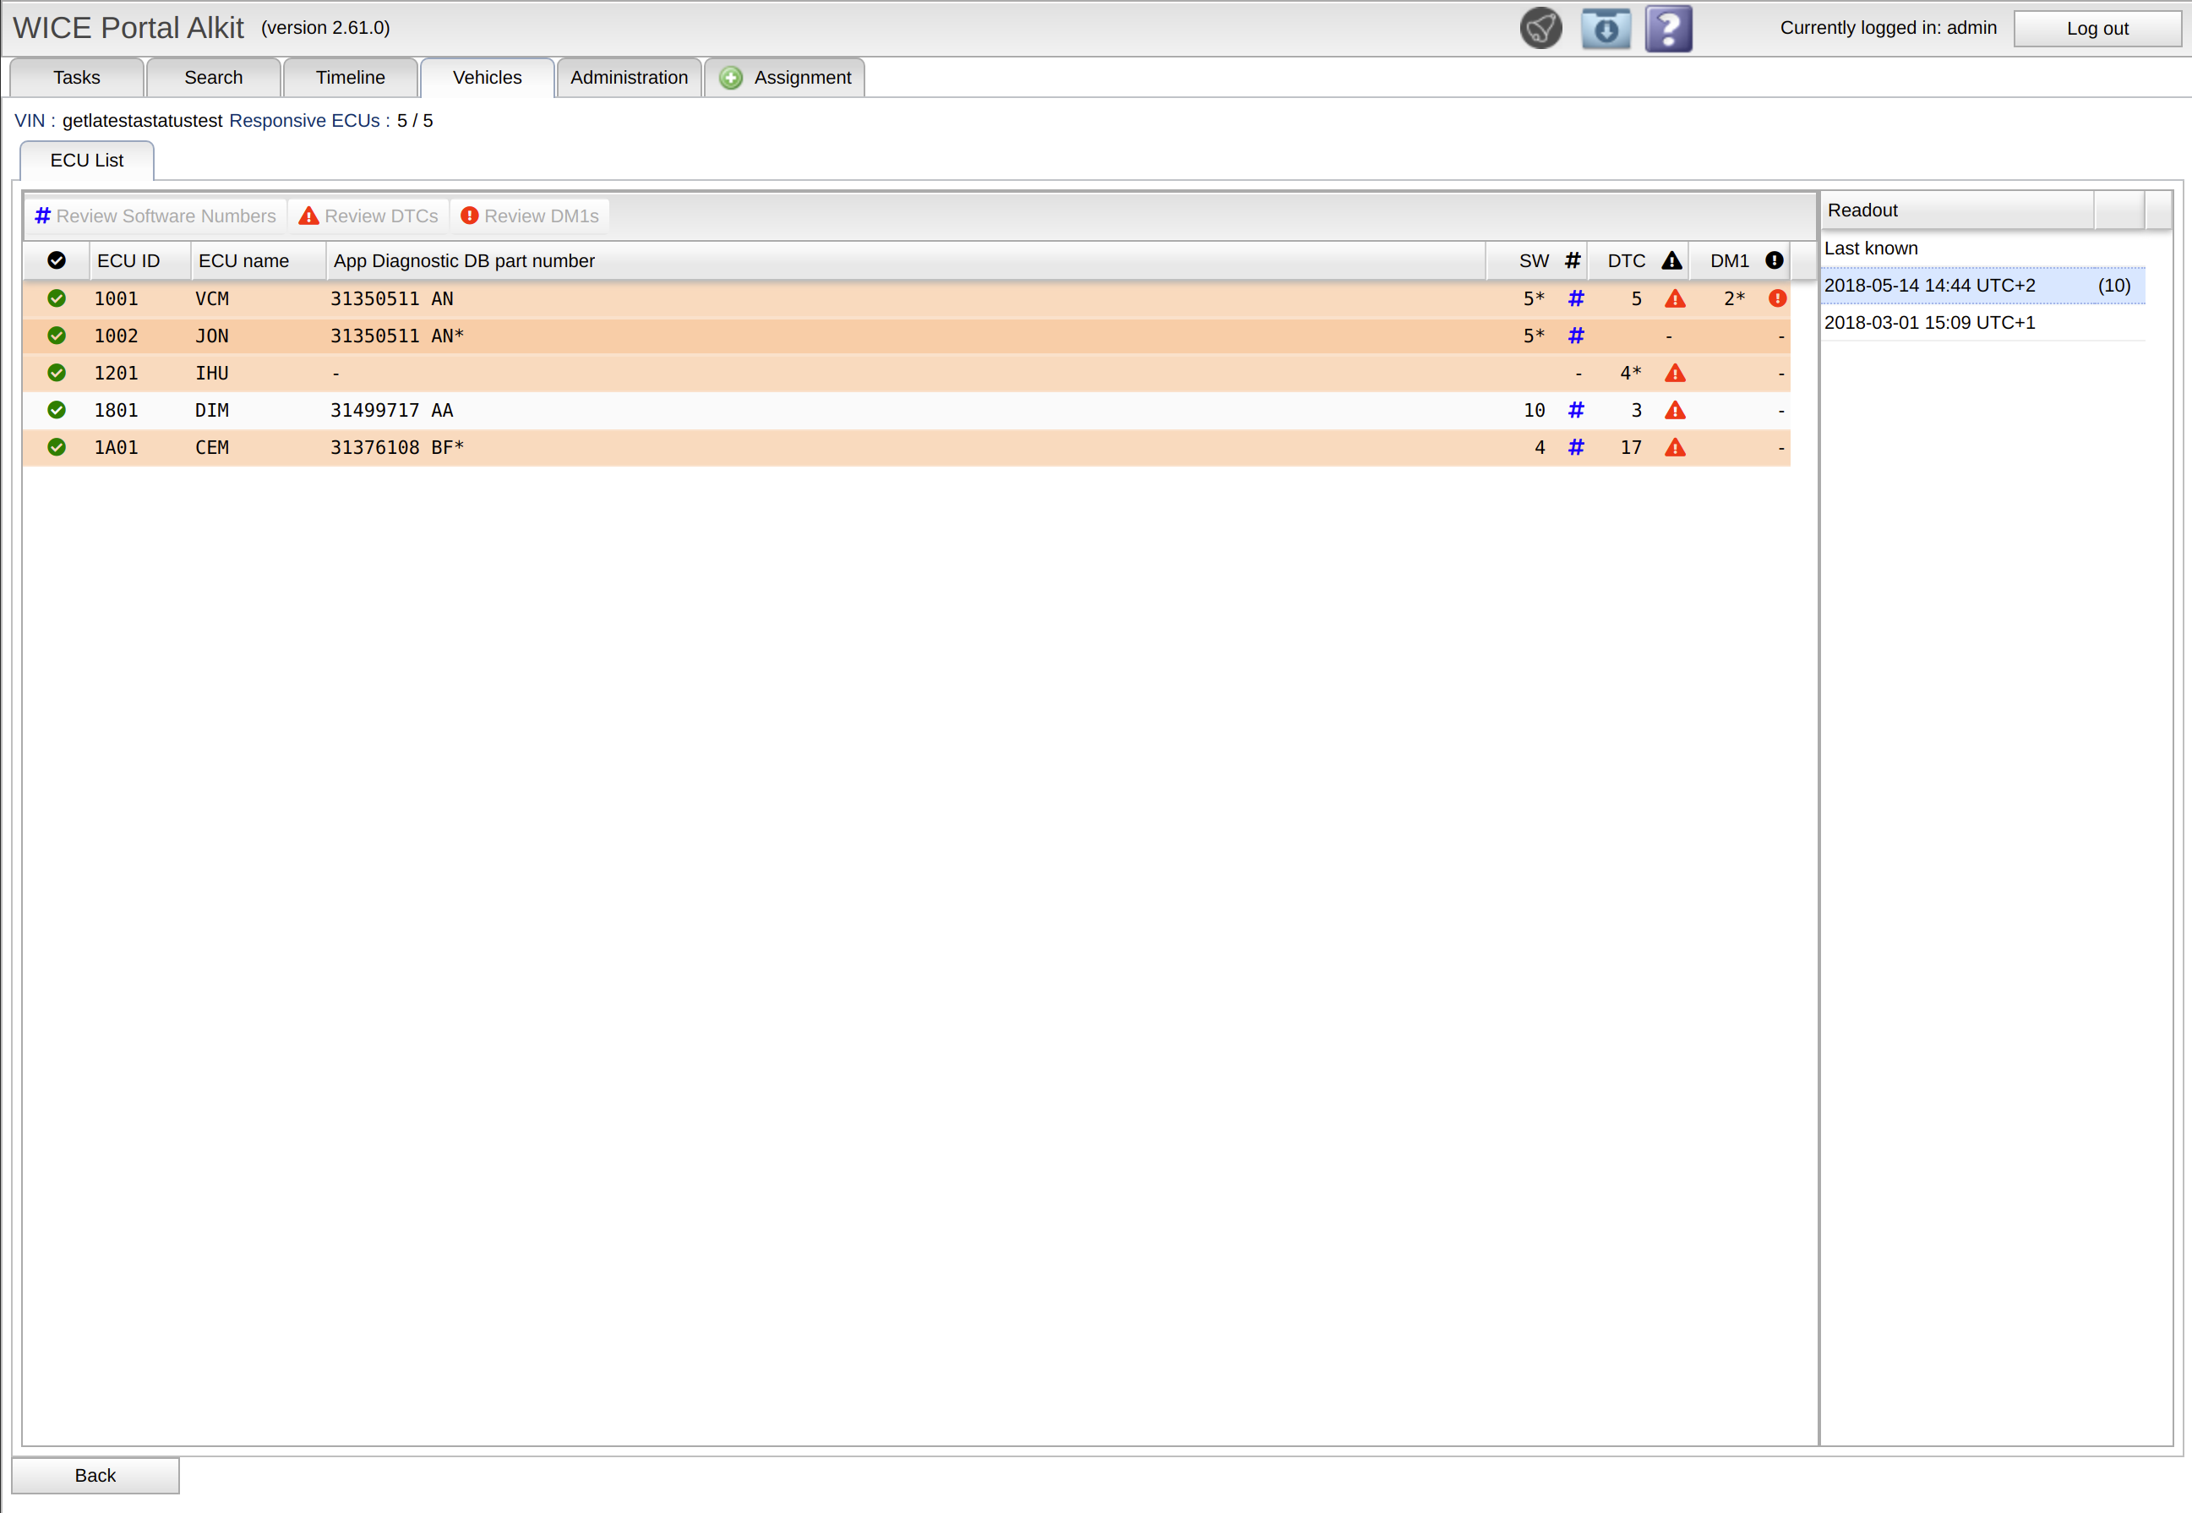
Task: Open the download box icon
Action: click(1606, 29)
